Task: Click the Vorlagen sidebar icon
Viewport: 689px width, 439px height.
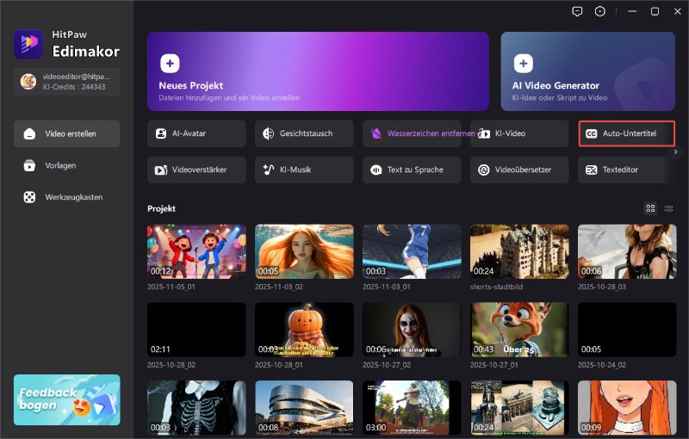Action: [29, 165]
